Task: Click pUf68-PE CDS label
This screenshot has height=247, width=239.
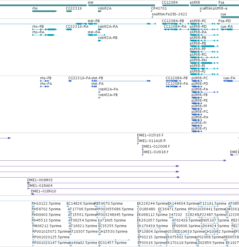Action: 199,101
